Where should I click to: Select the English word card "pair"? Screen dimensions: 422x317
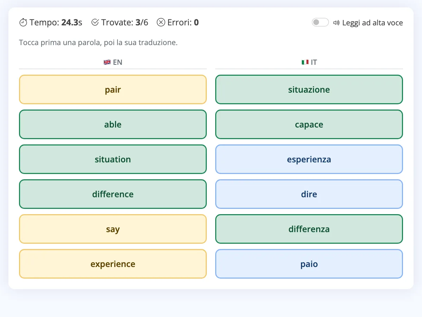[x=113, y=89]
